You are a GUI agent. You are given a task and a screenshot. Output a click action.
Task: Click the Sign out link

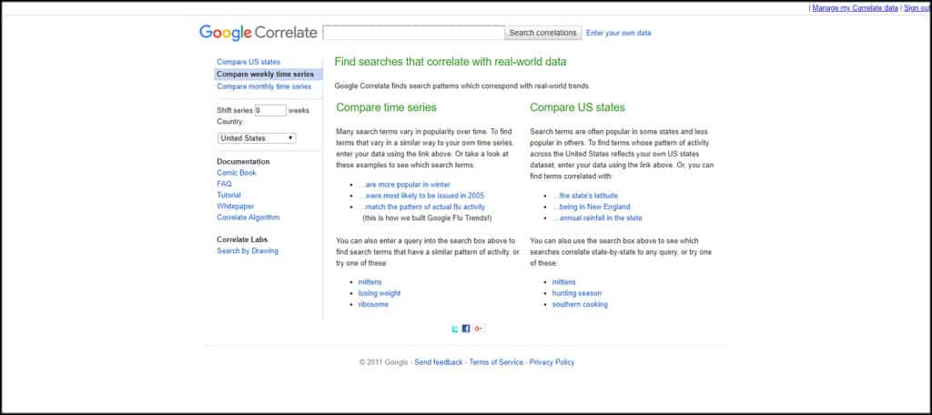click(x=917, y=8)
